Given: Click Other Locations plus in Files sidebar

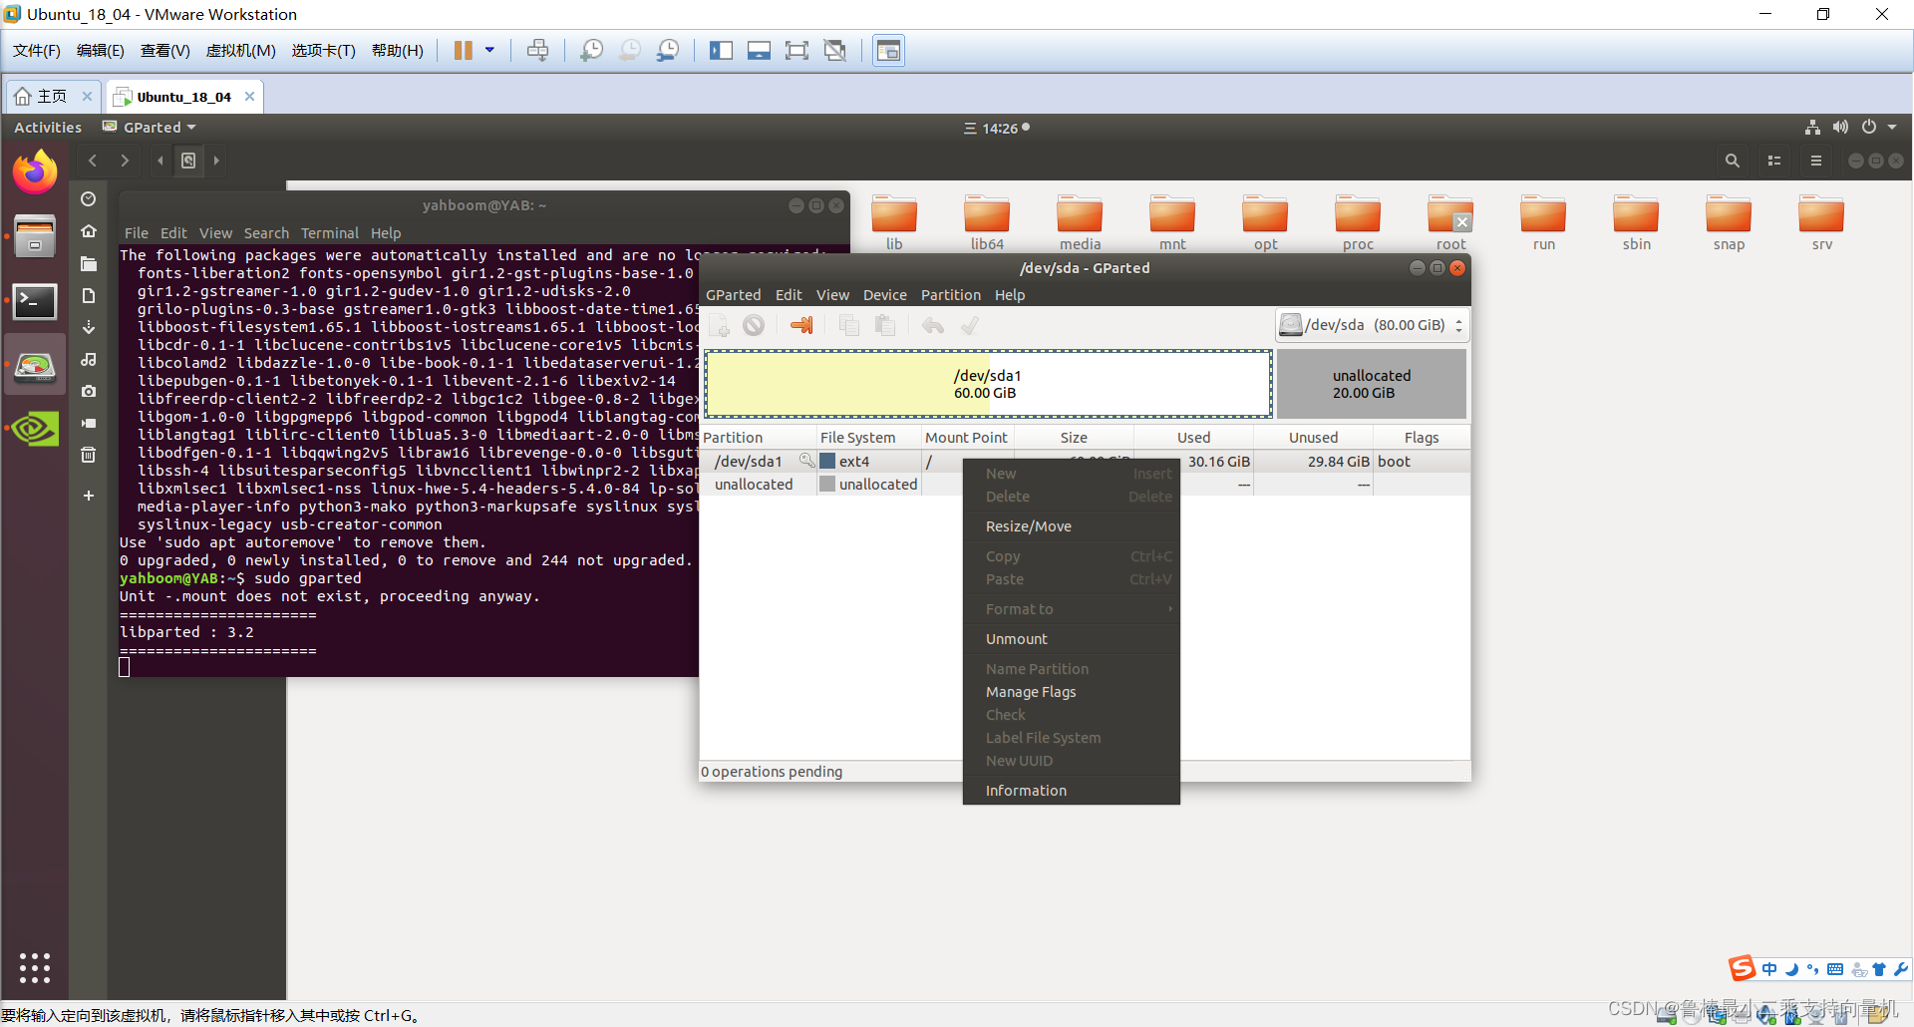Looking at the screenshot, I should tap(89, 496).
